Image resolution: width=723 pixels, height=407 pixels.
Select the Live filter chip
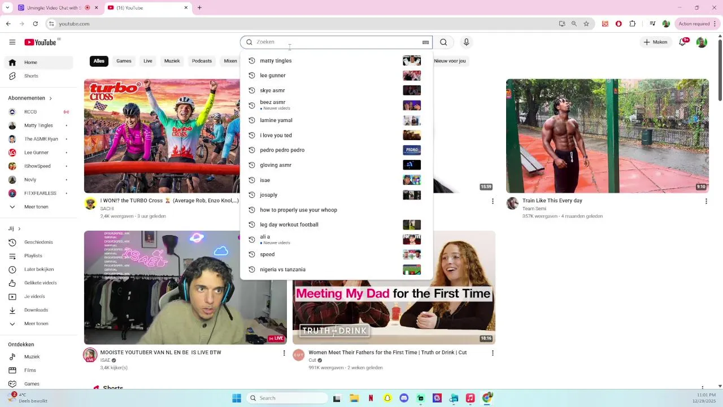tap(147, 61)
